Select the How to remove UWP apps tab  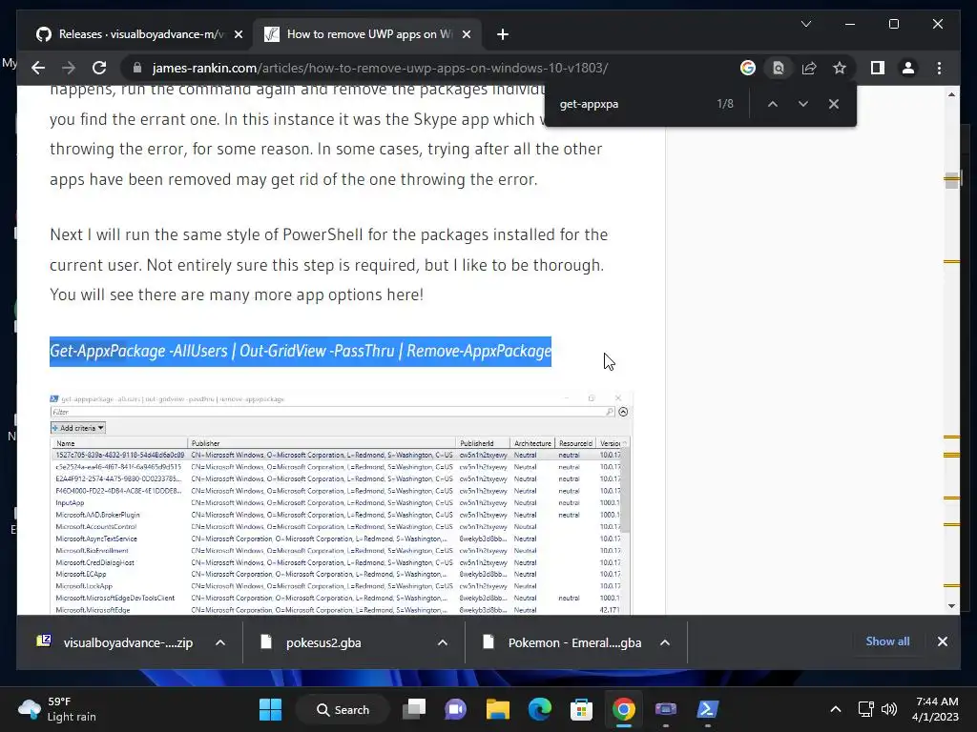367,34
